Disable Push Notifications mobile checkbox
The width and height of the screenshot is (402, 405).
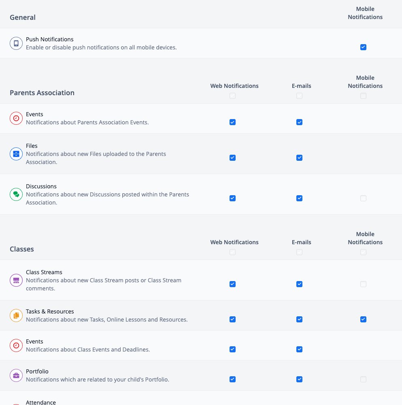coord(363,47)
